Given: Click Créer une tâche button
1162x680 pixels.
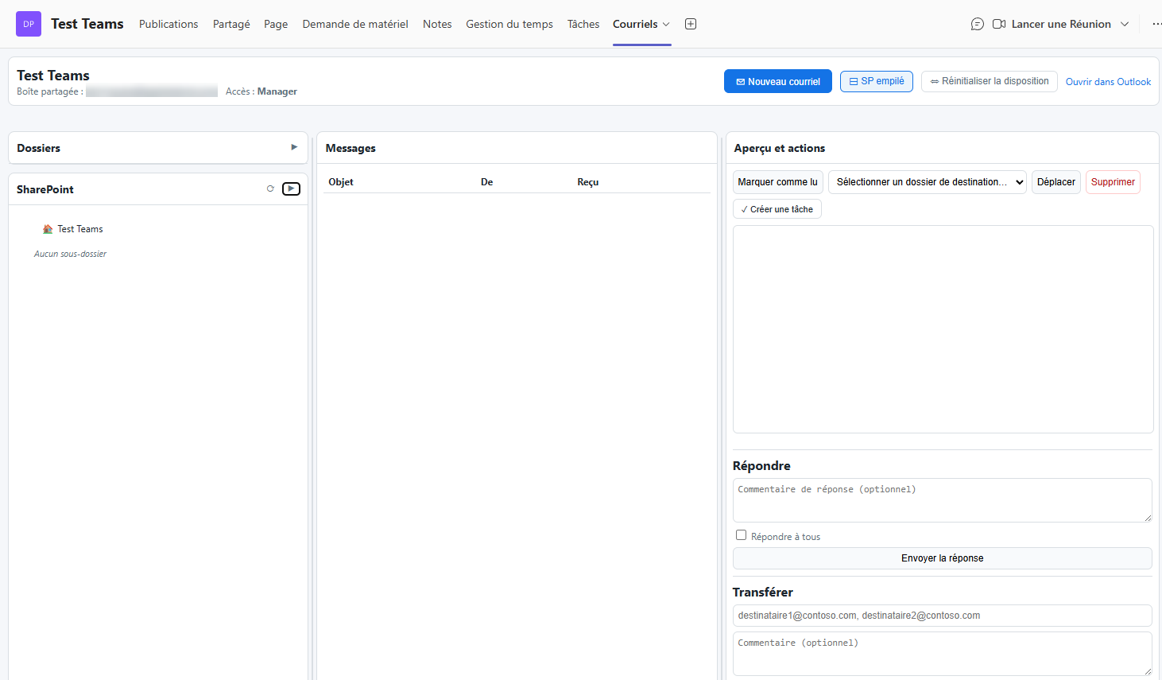Looking at the screenshot, I should click(x=777, y=209).
